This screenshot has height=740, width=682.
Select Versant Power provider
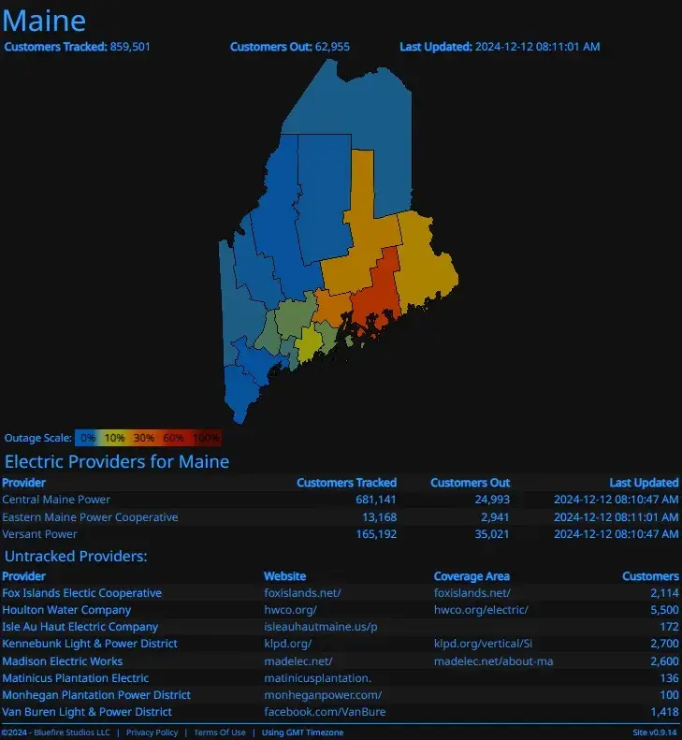tap(39, 533)
